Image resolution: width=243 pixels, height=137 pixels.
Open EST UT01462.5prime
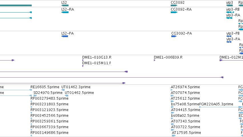click(x=79, y=93)
